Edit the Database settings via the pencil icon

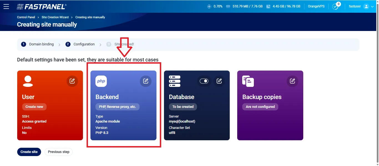click(x=219, y=81)
